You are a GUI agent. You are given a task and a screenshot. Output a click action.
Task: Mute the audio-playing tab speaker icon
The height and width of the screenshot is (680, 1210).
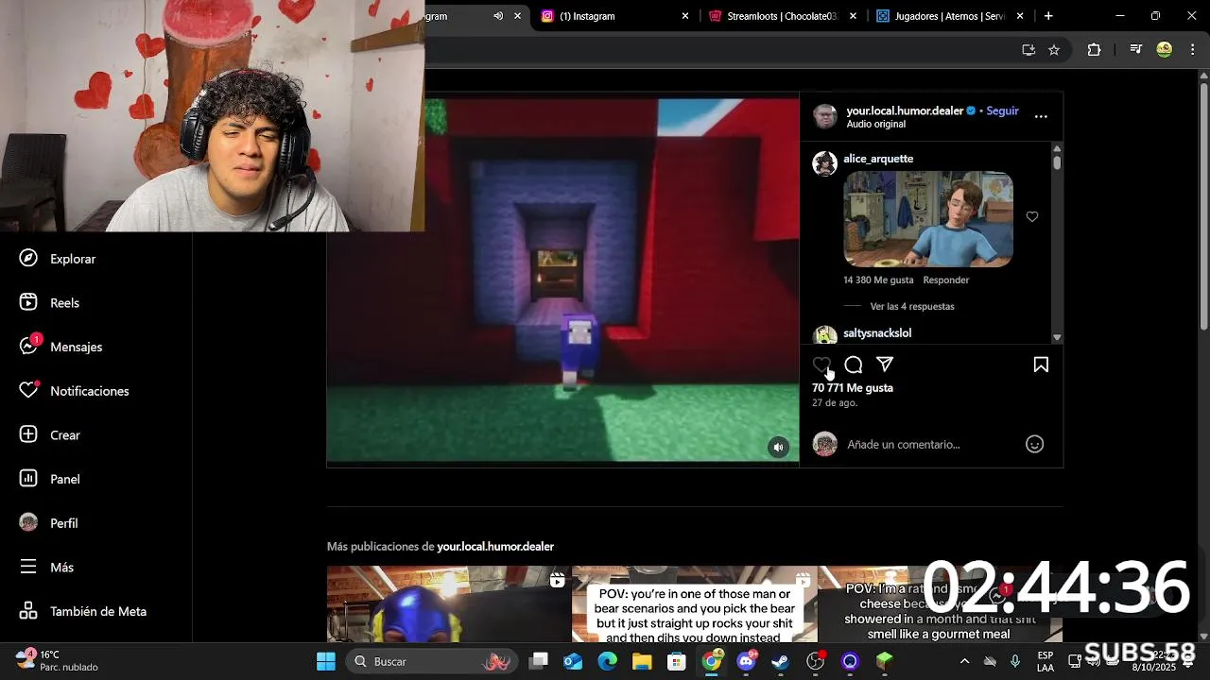498,16
